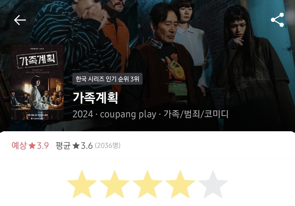Tap the 가족계획 title text

click(x=95, y=98)
